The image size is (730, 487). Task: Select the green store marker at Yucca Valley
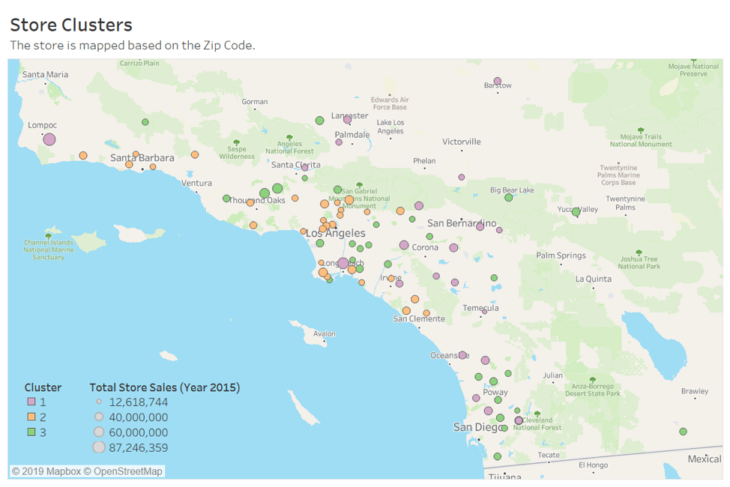pos(576,212)
